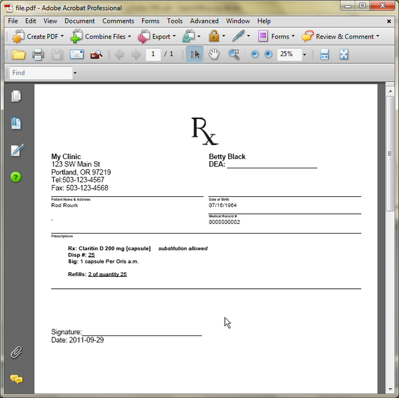Click the Export icon
This screenshot has width=399, height=398.
(144, 37)
